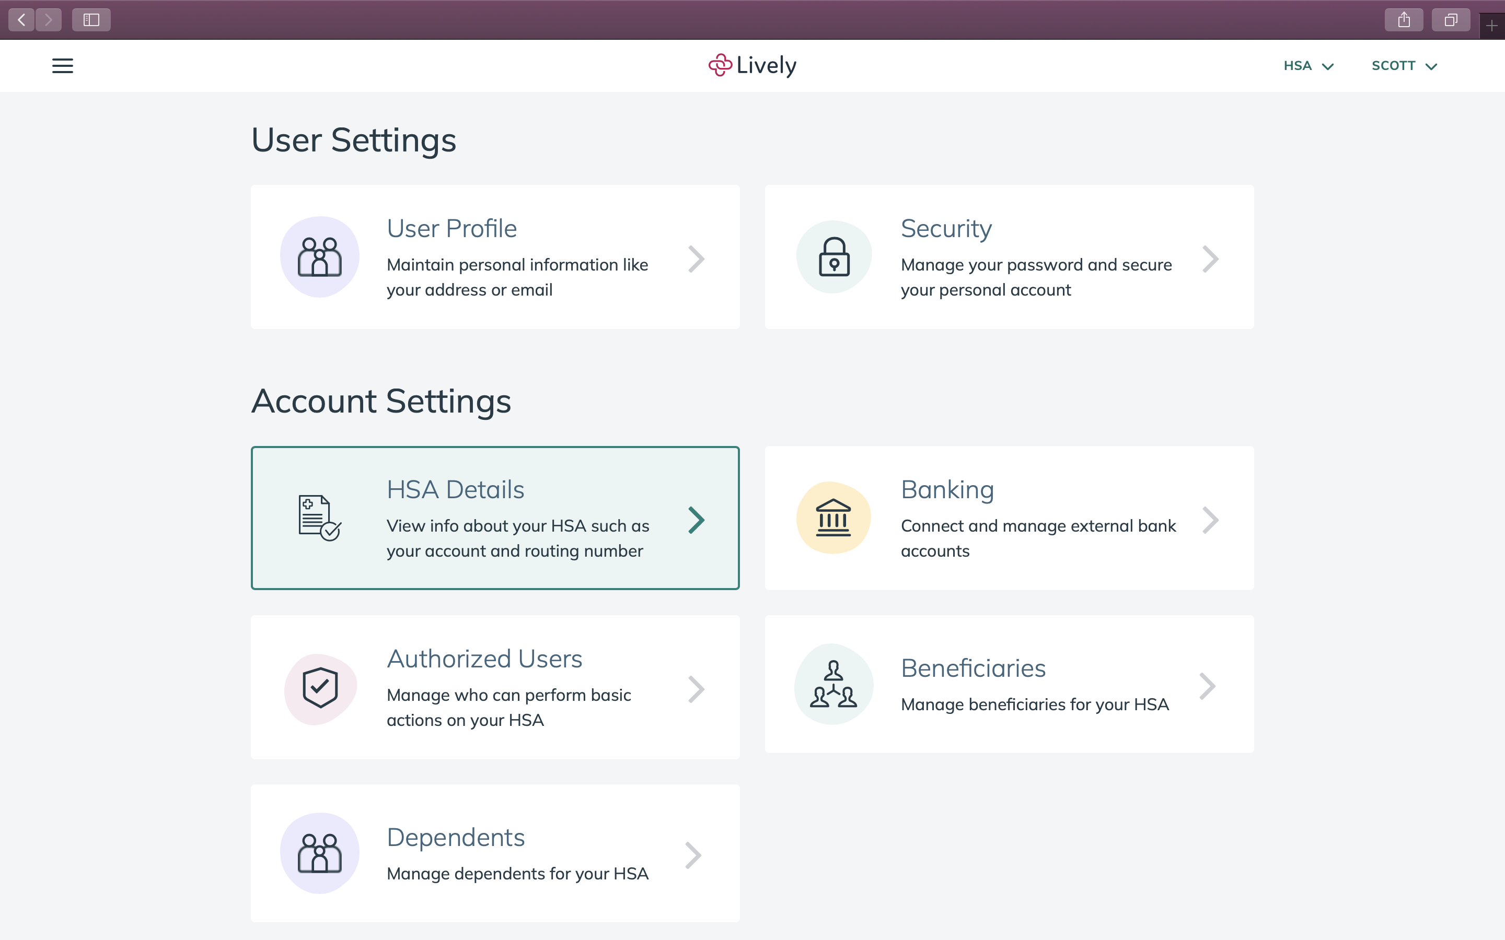The height and width of the screenshot is (940, 1505).
Task: Open the Dependents settings title
Action: pyautogui.click(x=455, y=837)
